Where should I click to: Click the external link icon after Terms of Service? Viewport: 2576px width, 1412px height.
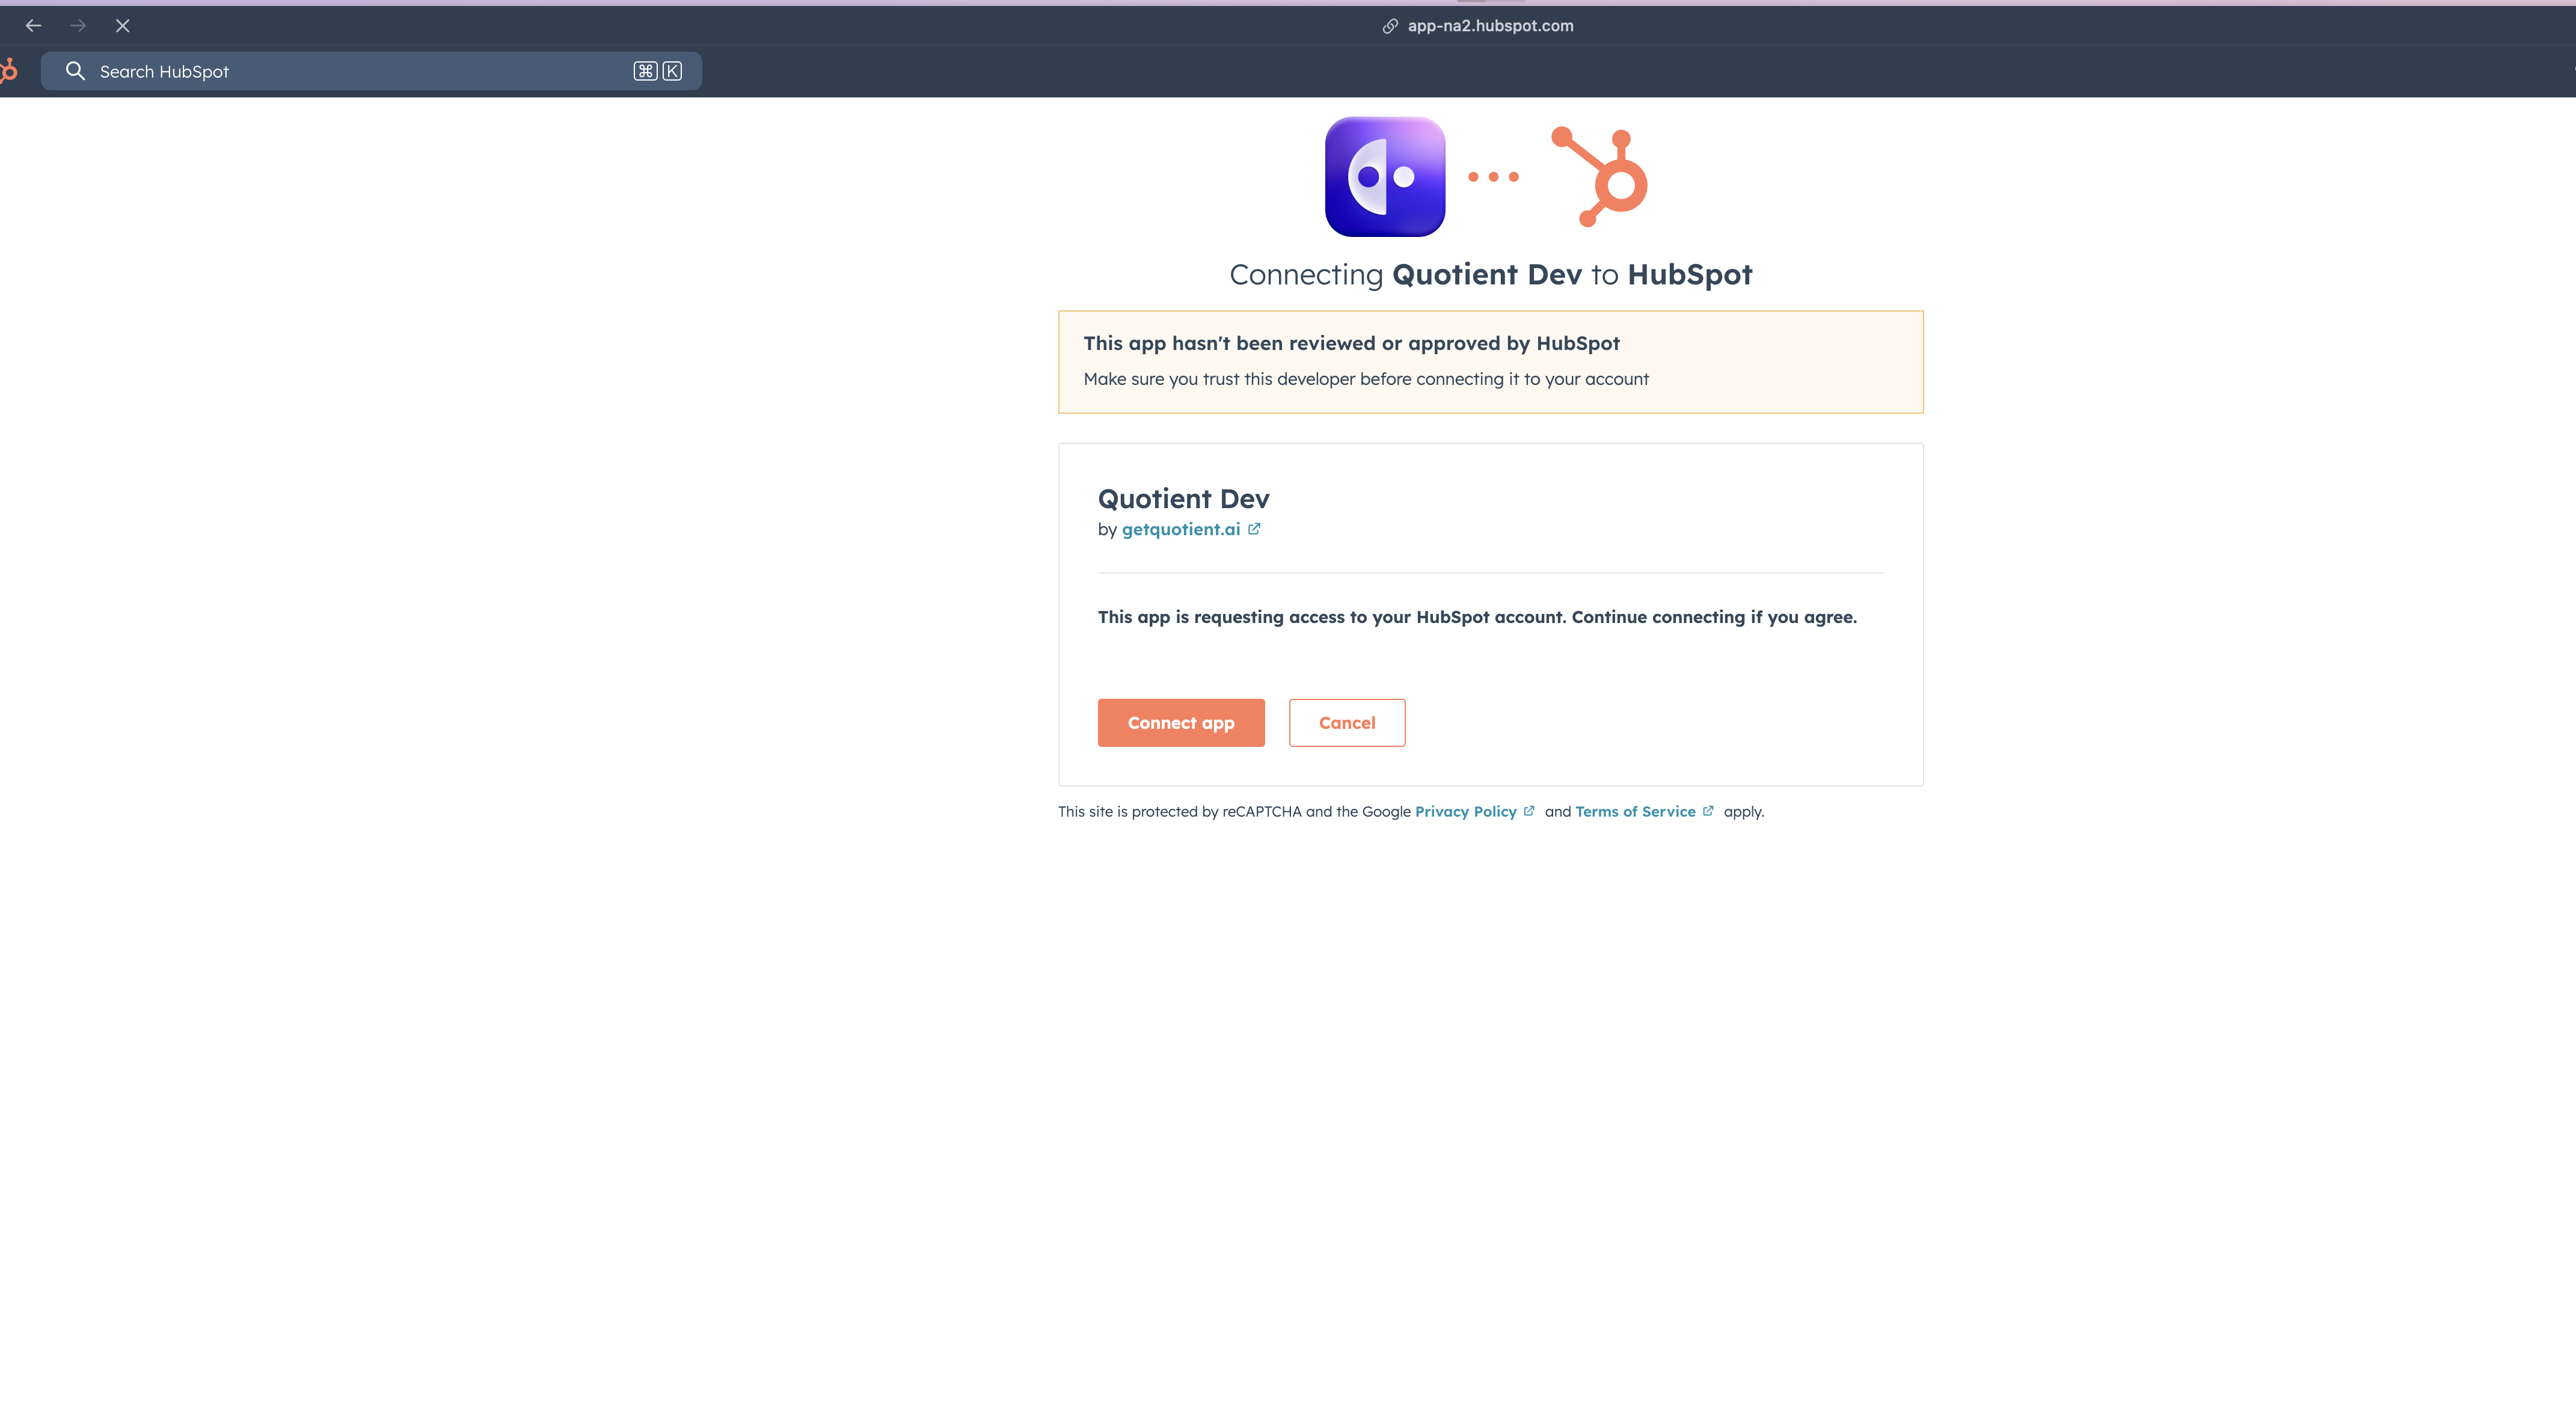tap(1708, 810)
